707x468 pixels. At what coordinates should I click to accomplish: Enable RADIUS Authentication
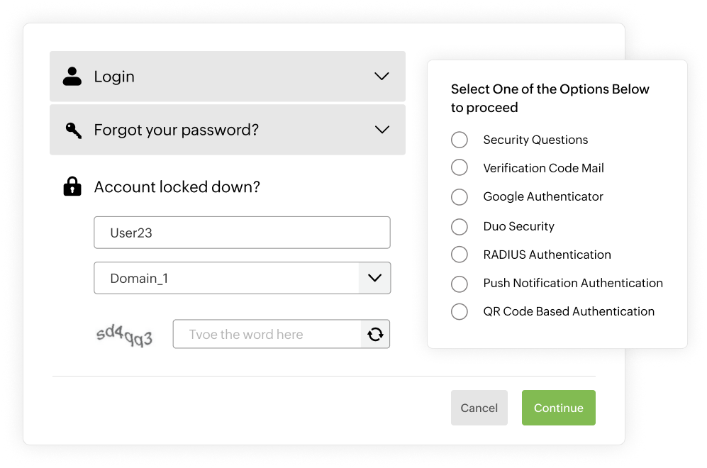click(459, 254)
